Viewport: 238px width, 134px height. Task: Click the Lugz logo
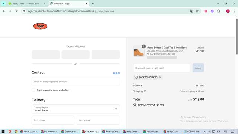click(40, 26)
